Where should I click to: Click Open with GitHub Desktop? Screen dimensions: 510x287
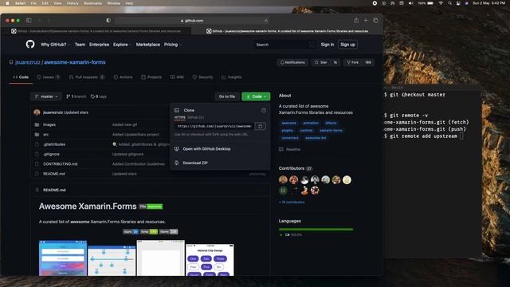pyautogui.click(x=206, y=149)
